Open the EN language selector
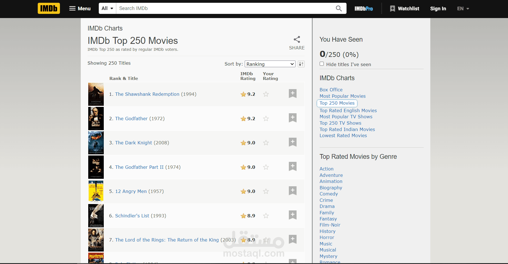508x264 pixels. coord(463,9)
